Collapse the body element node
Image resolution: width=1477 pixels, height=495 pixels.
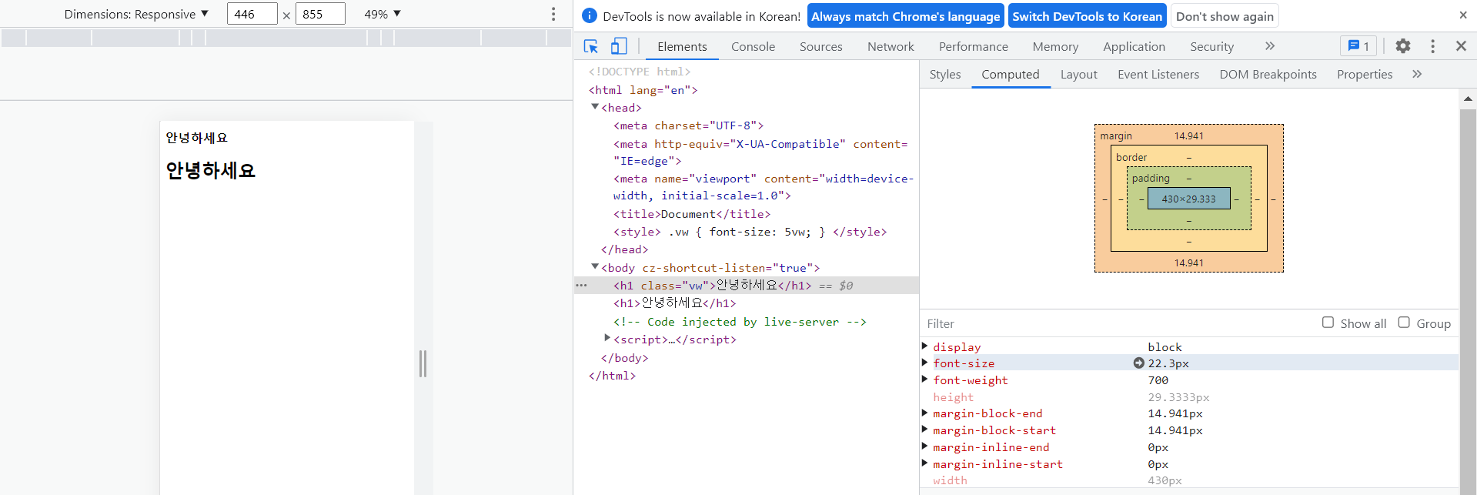click(595, 267)
